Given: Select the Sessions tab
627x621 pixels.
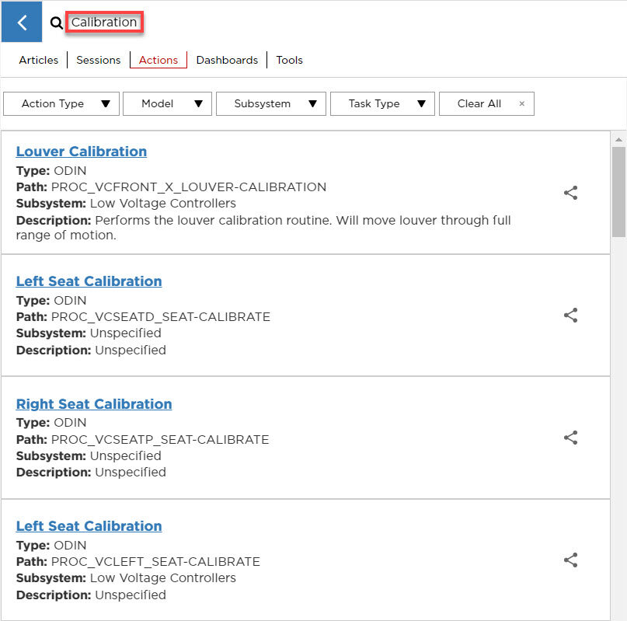Looking at the screenshot, I should pos(99,60).
